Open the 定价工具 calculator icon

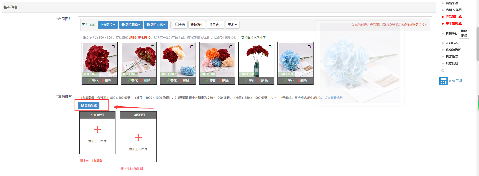pyautogui.click(x=443, y=81)
